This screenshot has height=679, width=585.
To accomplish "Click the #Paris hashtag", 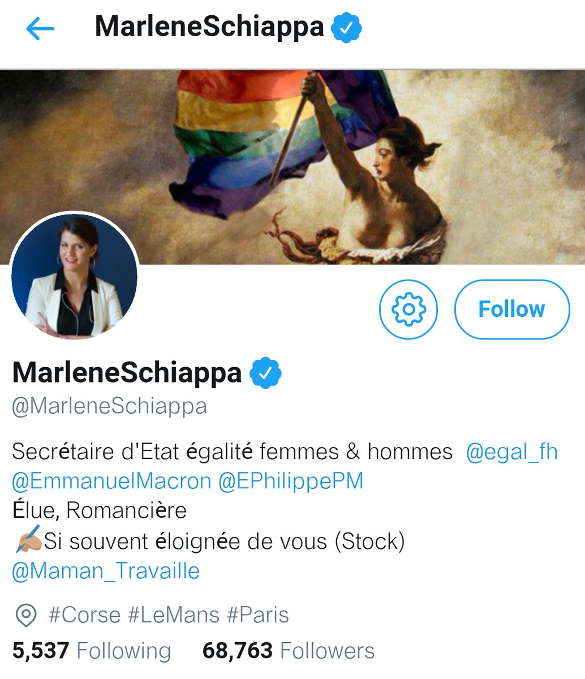I will click(258, 615).
